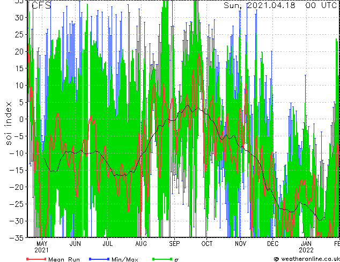Click the JAN 2022 axis label
This screenshot has width=340, height=262.
[x=306, y=247]
